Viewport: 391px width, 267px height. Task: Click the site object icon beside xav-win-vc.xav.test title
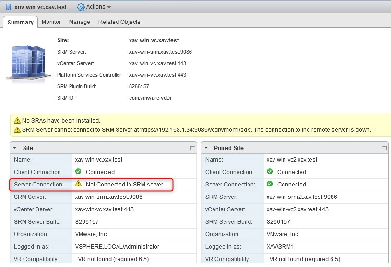(8, 7)
